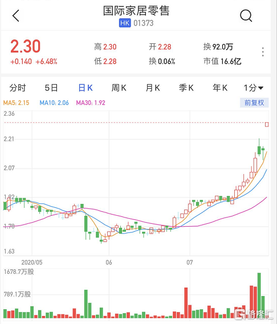The image size is (277, 324).
Task: Tap the 换 92.0万 volume value
Action: point(218,47)
